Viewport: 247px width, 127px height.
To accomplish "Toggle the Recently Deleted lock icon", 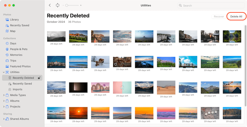I will click(x=40, y=78).
